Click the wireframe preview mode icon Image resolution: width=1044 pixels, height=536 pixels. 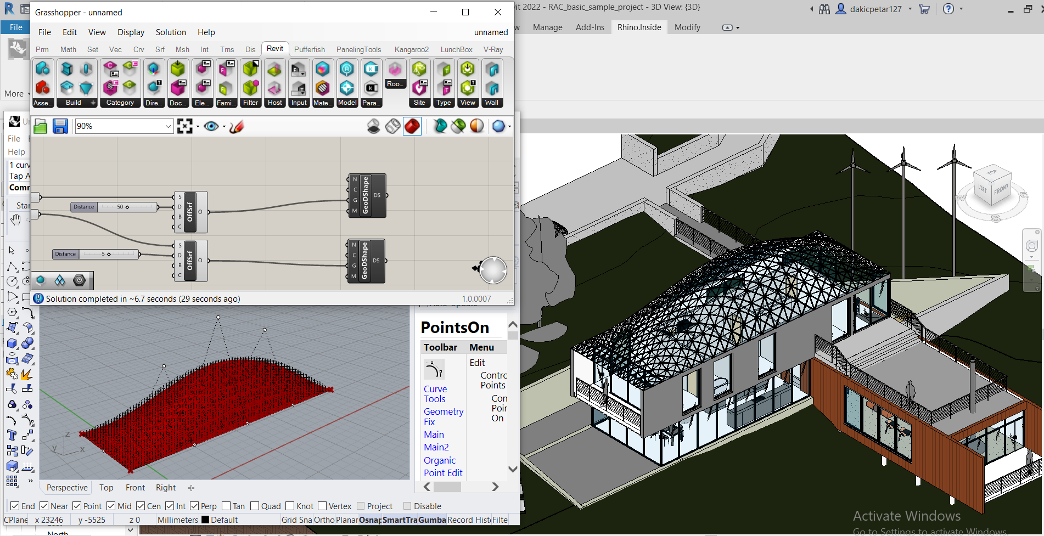point(393,126)
